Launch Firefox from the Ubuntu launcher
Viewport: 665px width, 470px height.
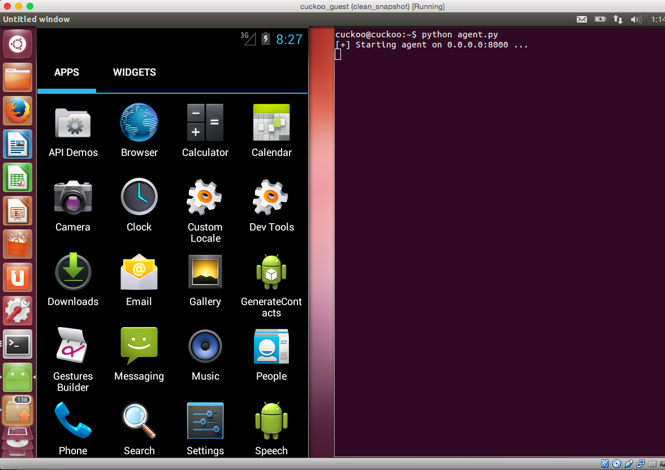pyautogui.click(x=18, y=111)
